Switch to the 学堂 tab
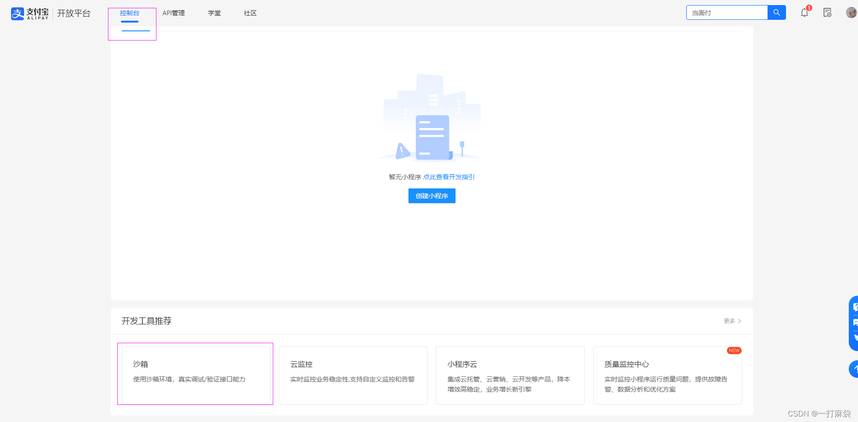This screenshot has width=858, height=422. click(x=214, y=13)
